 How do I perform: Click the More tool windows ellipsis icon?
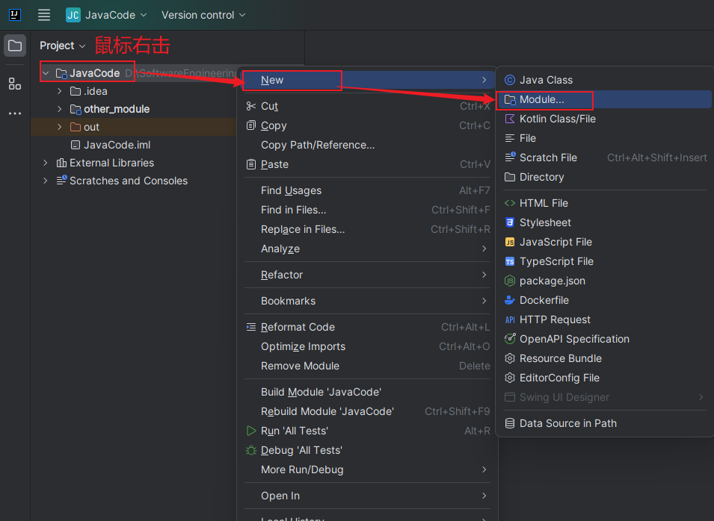point(15,113)
